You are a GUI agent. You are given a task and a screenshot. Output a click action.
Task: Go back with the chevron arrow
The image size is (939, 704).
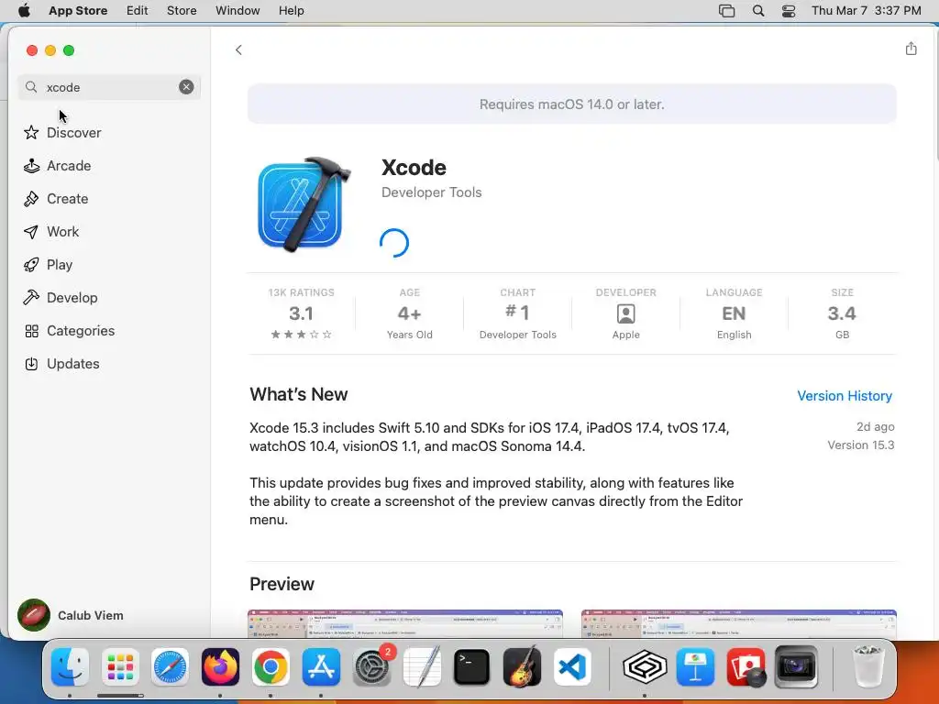238,49
